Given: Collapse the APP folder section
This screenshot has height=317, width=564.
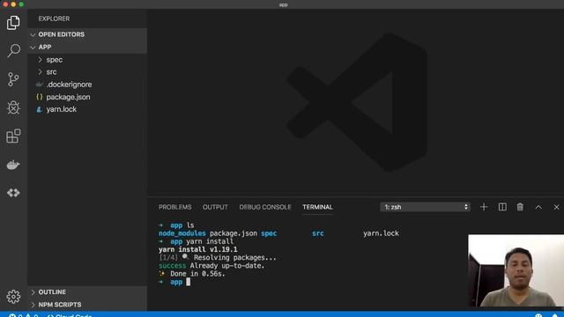Looking at the screenshot, I should (x=87, y=47).
